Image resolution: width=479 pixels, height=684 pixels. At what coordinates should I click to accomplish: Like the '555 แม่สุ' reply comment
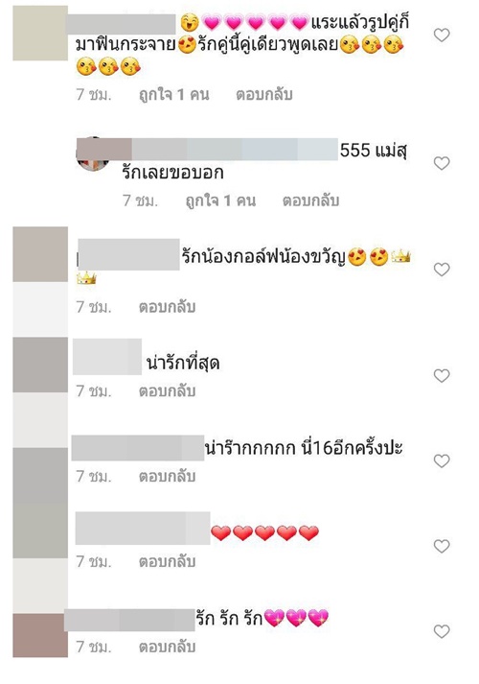pos(442,163)
